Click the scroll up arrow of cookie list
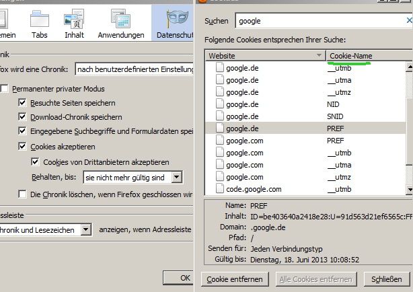 (x=410, y=67)
